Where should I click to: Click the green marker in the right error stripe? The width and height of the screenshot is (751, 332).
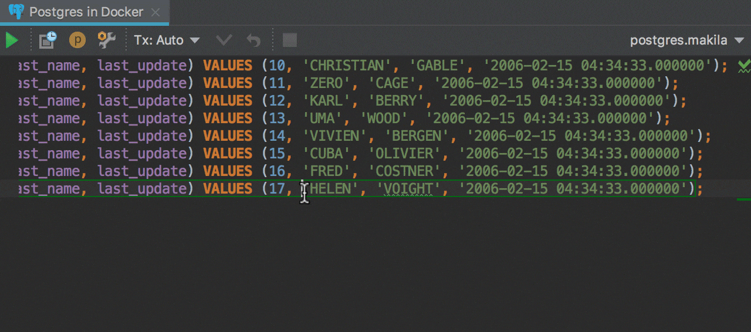pyautogui.click(x=743, y=199)
